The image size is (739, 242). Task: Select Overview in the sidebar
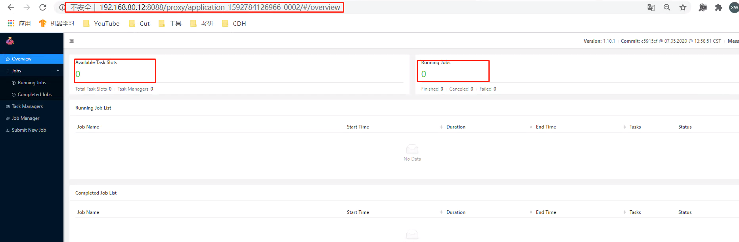32,59
